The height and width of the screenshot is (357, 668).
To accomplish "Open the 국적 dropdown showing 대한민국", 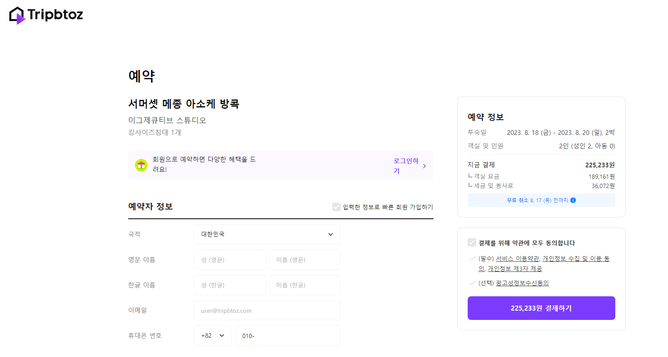I will click(x=267, y=234).
